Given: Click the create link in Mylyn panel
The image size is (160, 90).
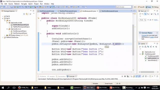Looking at the screenshot, I should point(152,37).
